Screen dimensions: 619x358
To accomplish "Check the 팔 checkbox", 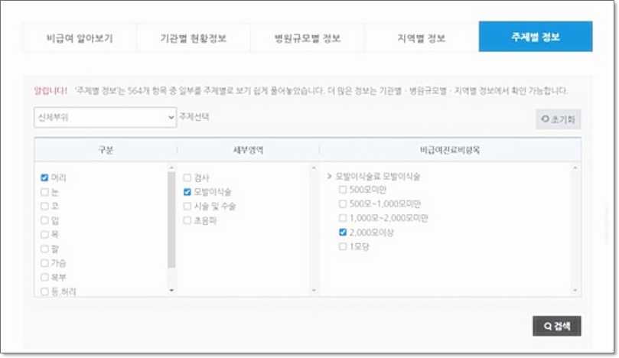I will pyautogui.click(x=44, y=249).
